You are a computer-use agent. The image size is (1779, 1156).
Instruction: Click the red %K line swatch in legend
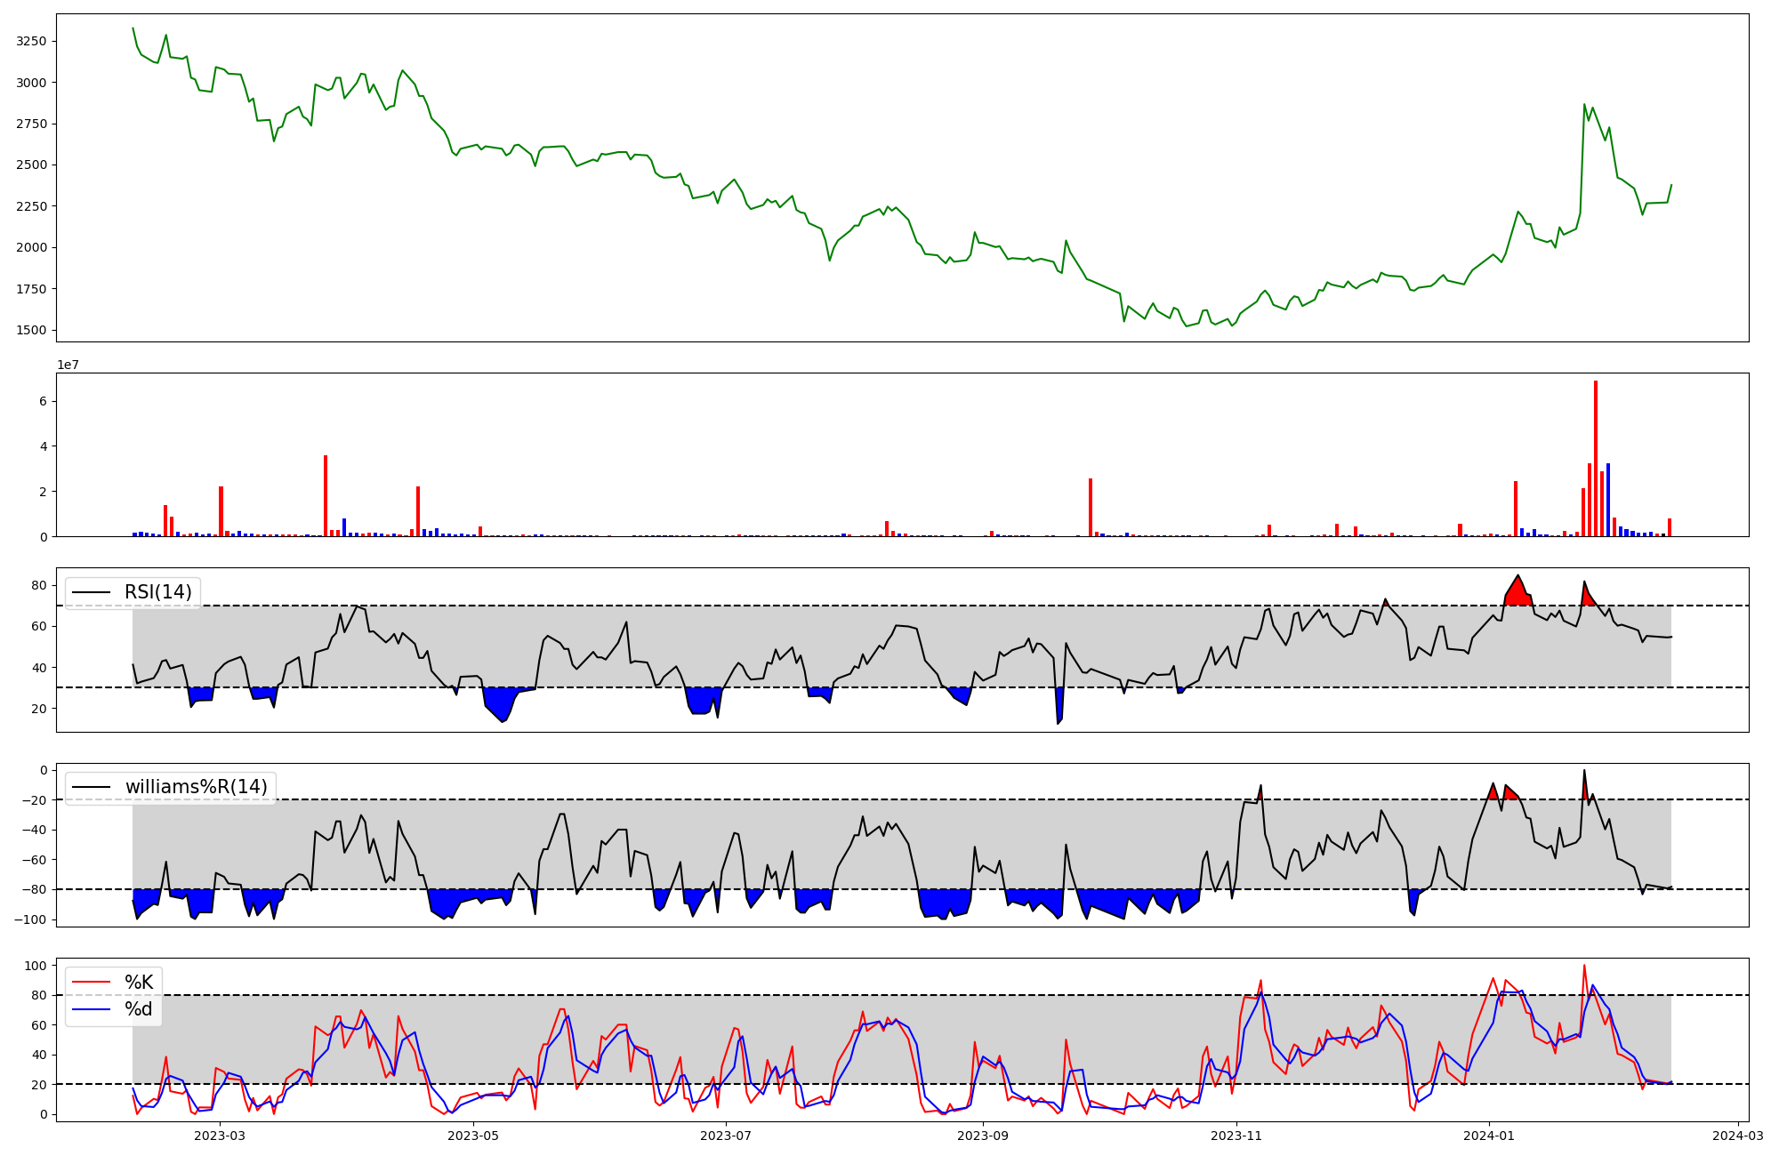[92, 983]
